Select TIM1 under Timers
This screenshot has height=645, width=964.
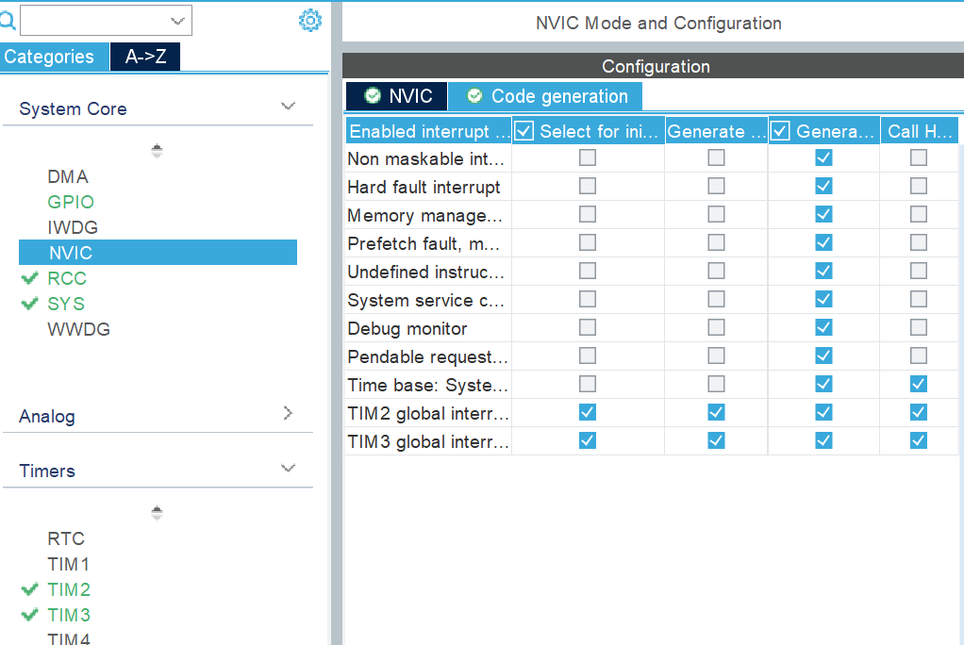pos(68,565)
